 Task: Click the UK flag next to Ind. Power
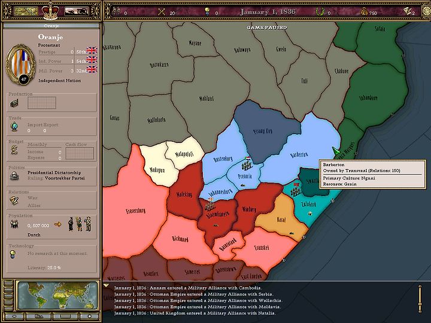click(x=92, y=60)
